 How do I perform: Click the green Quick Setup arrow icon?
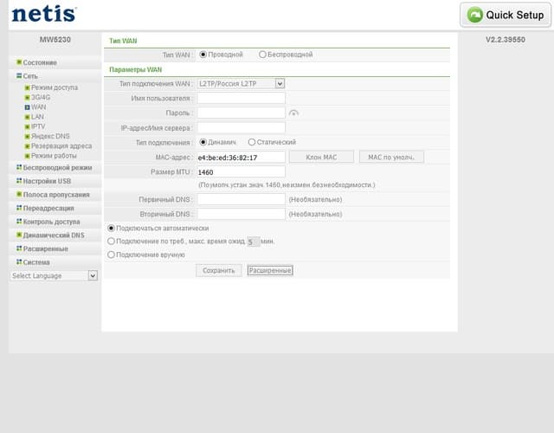point(475,15)
